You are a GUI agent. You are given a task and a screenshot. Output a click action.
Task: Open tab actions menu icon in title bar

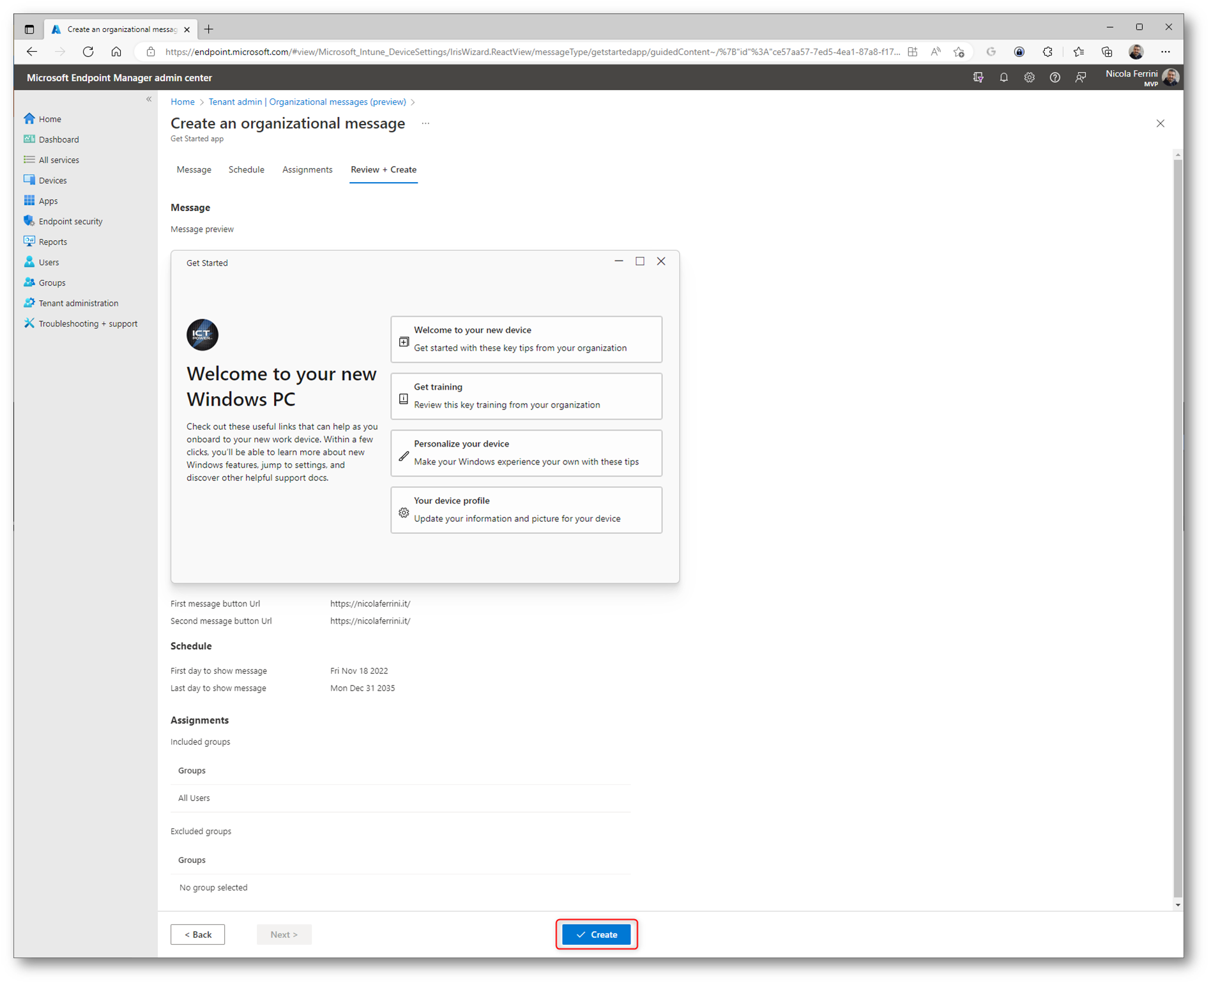(29, 29)
